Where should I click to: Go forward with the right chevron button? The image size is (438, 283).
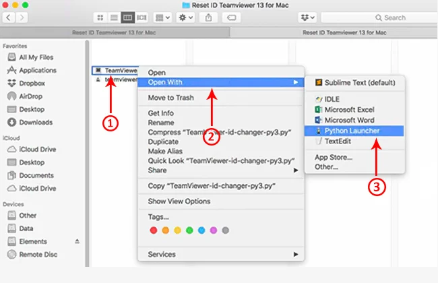pyautogui.click(x=22, y=18)
